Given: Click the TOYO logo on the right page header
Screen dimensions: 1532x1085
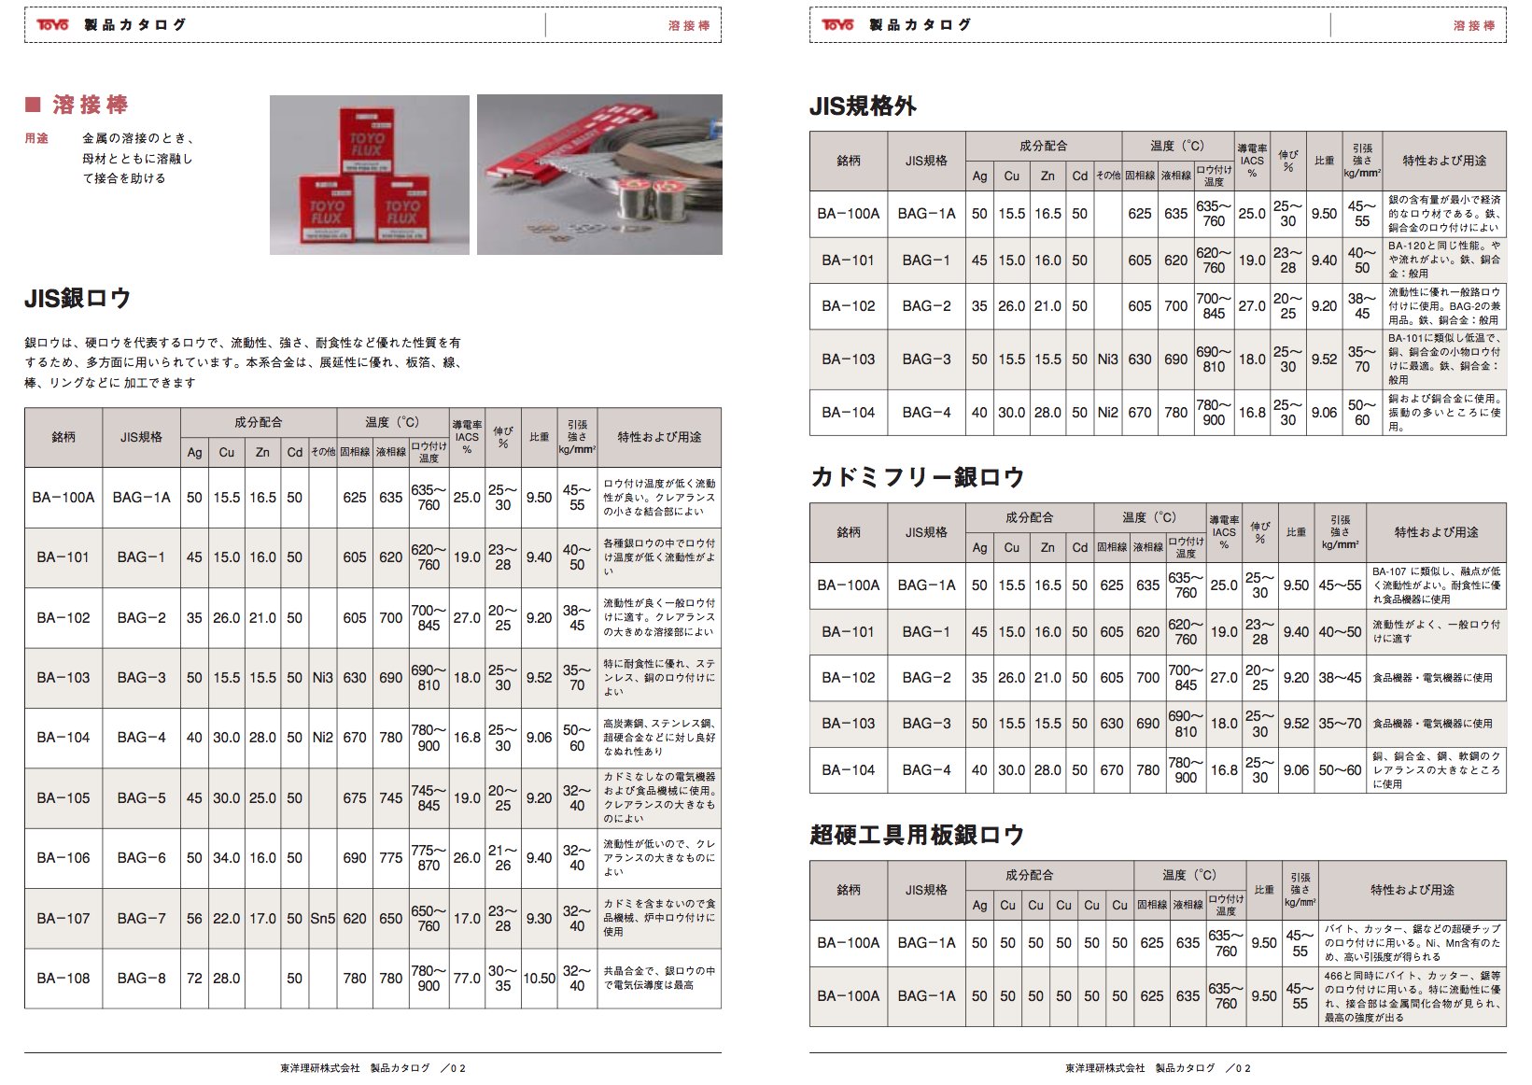Looking at the screenshot, I should click(x=836, y=25).
